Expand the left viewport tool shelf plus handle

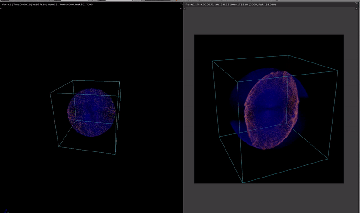click(x=1, y=9)
